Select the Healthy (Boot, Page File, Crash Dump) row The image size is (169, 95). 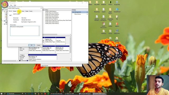tap(58, 20)
